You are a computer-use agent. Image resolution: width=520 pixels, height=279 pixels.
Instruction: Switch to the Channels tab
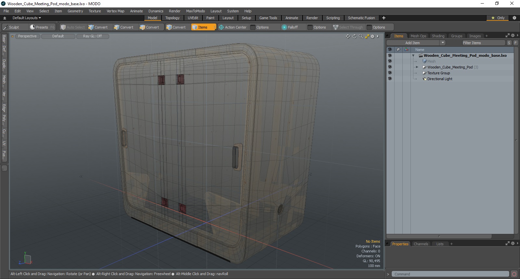421,244
